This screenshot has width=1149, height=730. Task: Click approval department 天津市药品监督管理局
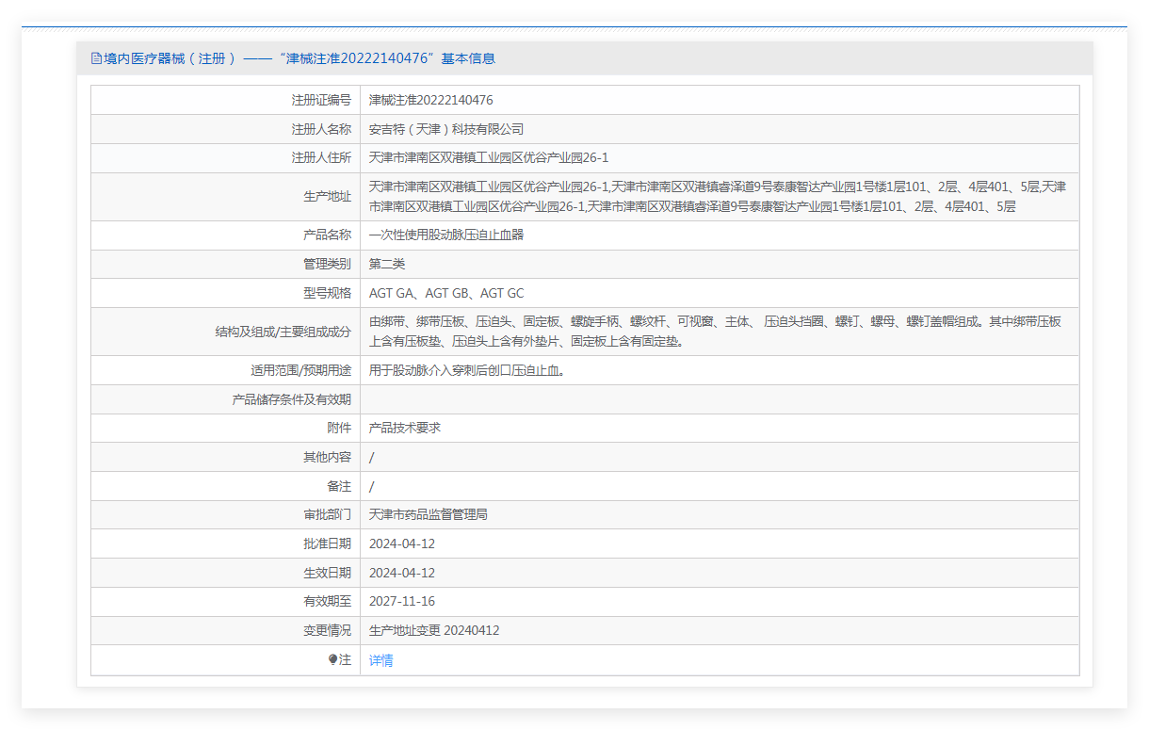[x=428, y=514]
